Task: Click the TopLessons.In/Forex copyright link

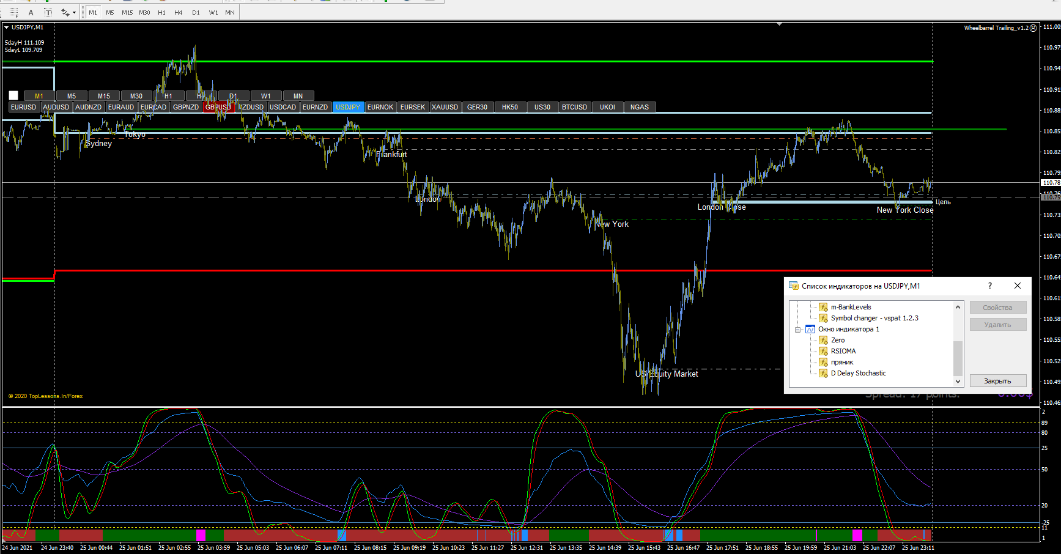Action: click(45, 396)
